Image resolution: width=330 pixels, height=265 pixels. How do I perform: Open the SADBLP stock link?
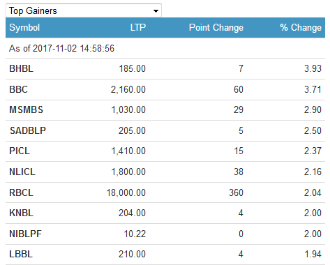(x=28, y=130)
